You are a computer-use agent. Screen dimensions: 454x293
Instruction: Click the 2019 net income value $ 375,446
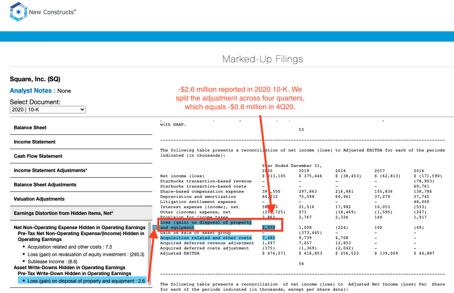[310, 176]
